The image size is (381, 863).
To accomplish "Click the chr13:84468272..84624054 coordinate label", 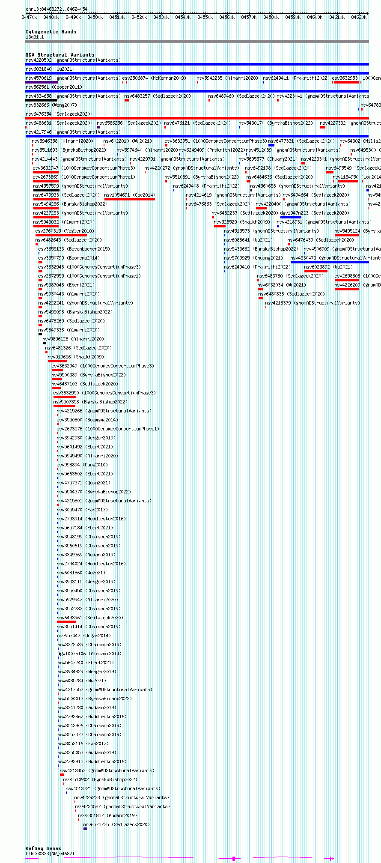I will click(57, 9).
